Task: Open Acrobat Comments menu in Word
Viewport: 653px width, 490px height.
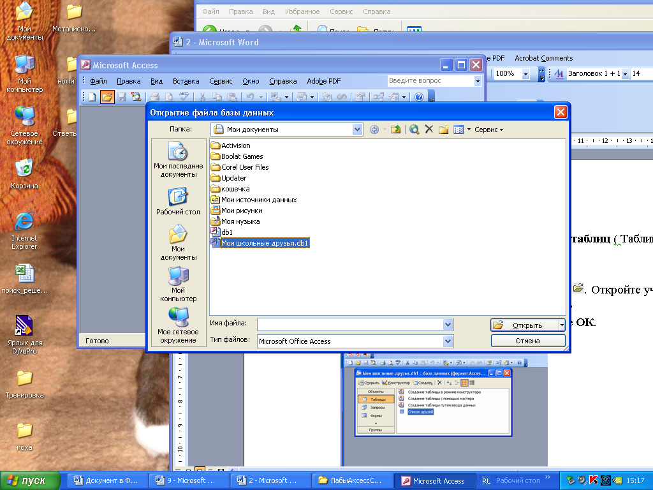Action: pyautogui.click(x=543, y=58)
